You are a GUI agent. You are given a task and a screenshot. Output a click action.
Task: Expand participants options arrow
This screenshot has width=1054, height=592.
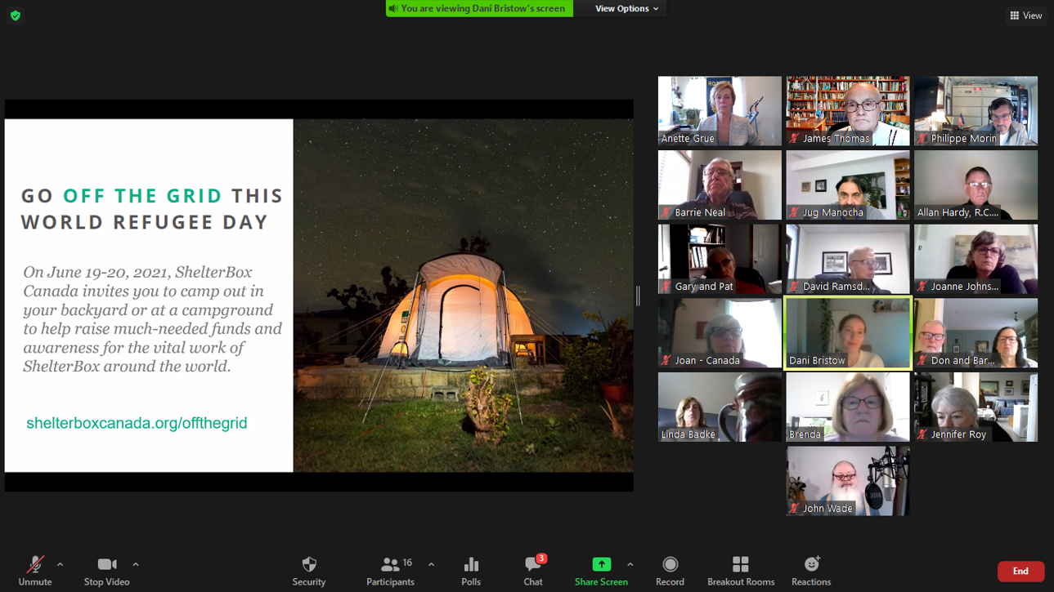click(431, 564)
